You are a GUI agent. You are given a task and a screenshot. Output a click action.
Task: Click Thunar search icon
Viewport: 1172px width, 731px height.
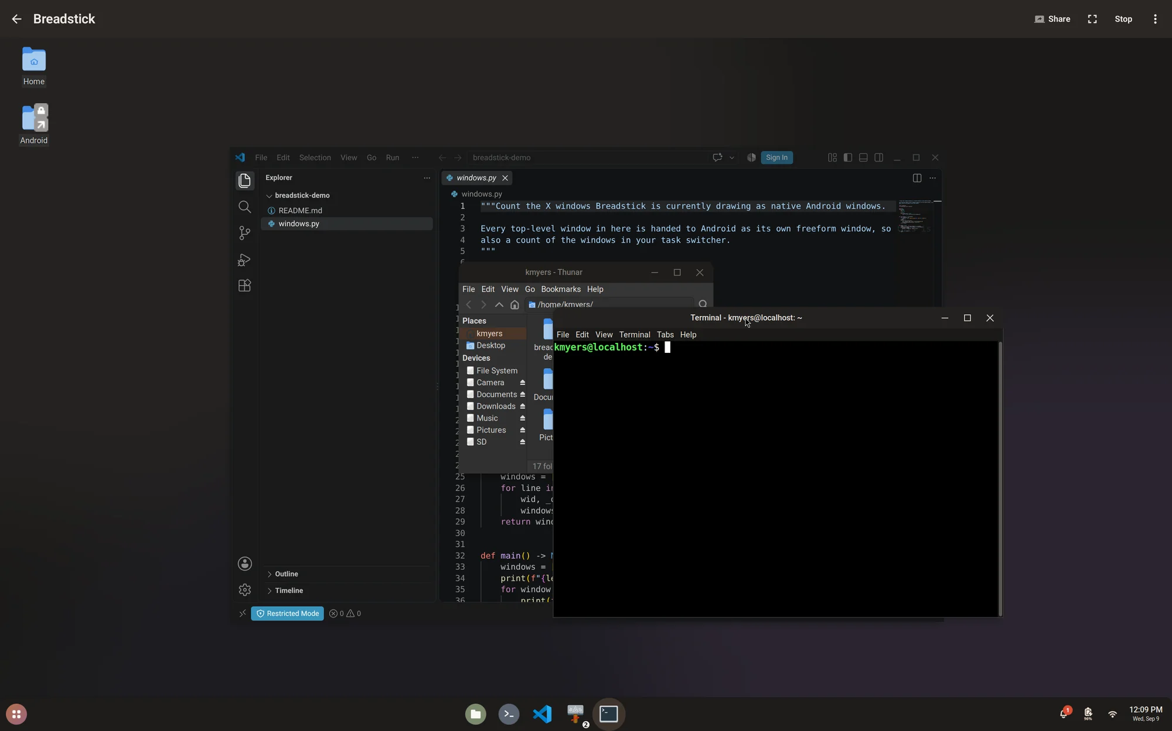click(x=703, y=304)
